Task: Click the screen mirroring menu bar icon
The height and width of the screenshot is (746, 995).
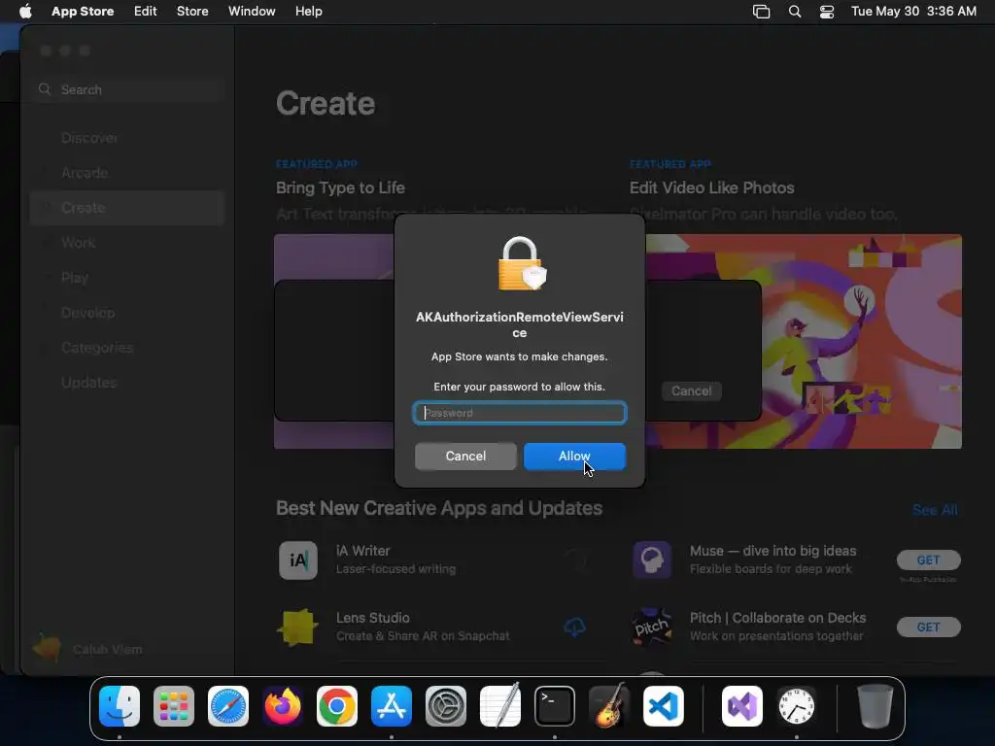Action: 762,12
